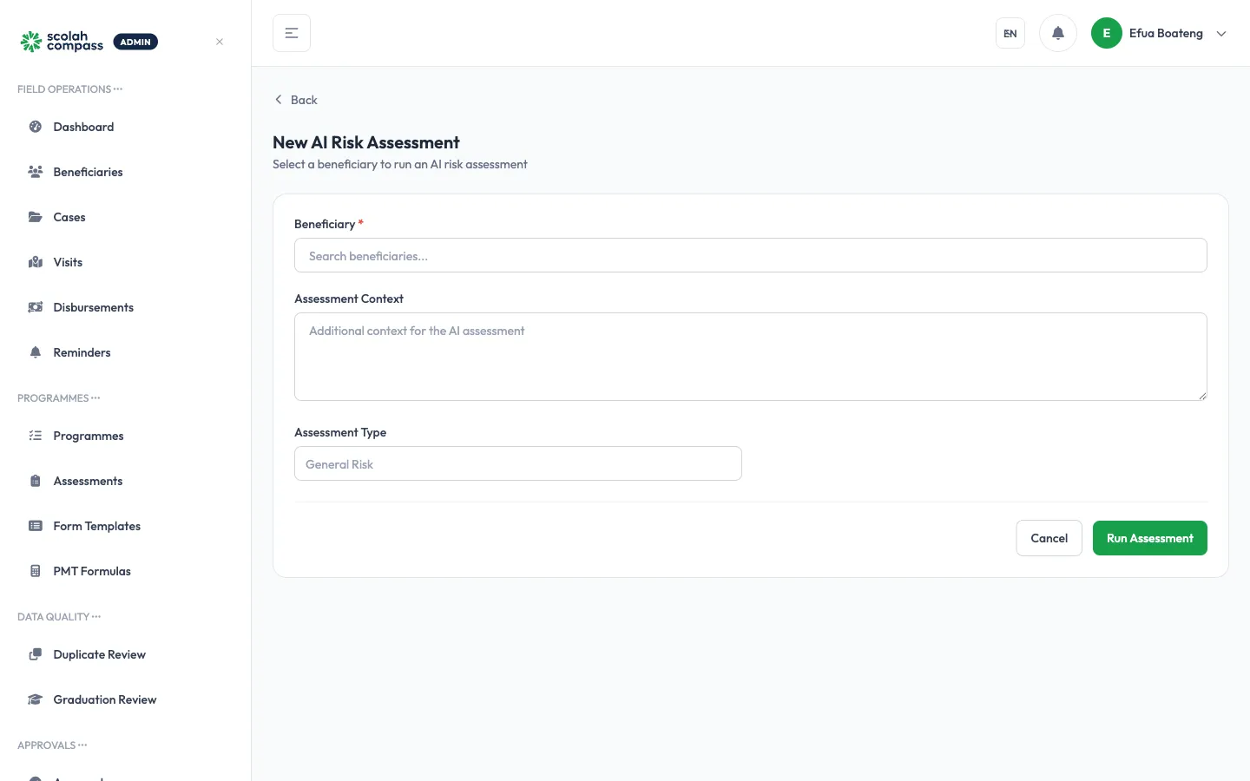The height and width of the screenshot is (781, 1250).
Task: Open Disbursements in the sidebar
Action: [x=126, y=307]
